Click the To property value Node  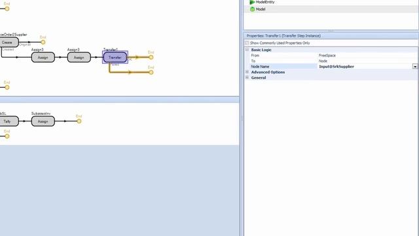tap(323, 61)
